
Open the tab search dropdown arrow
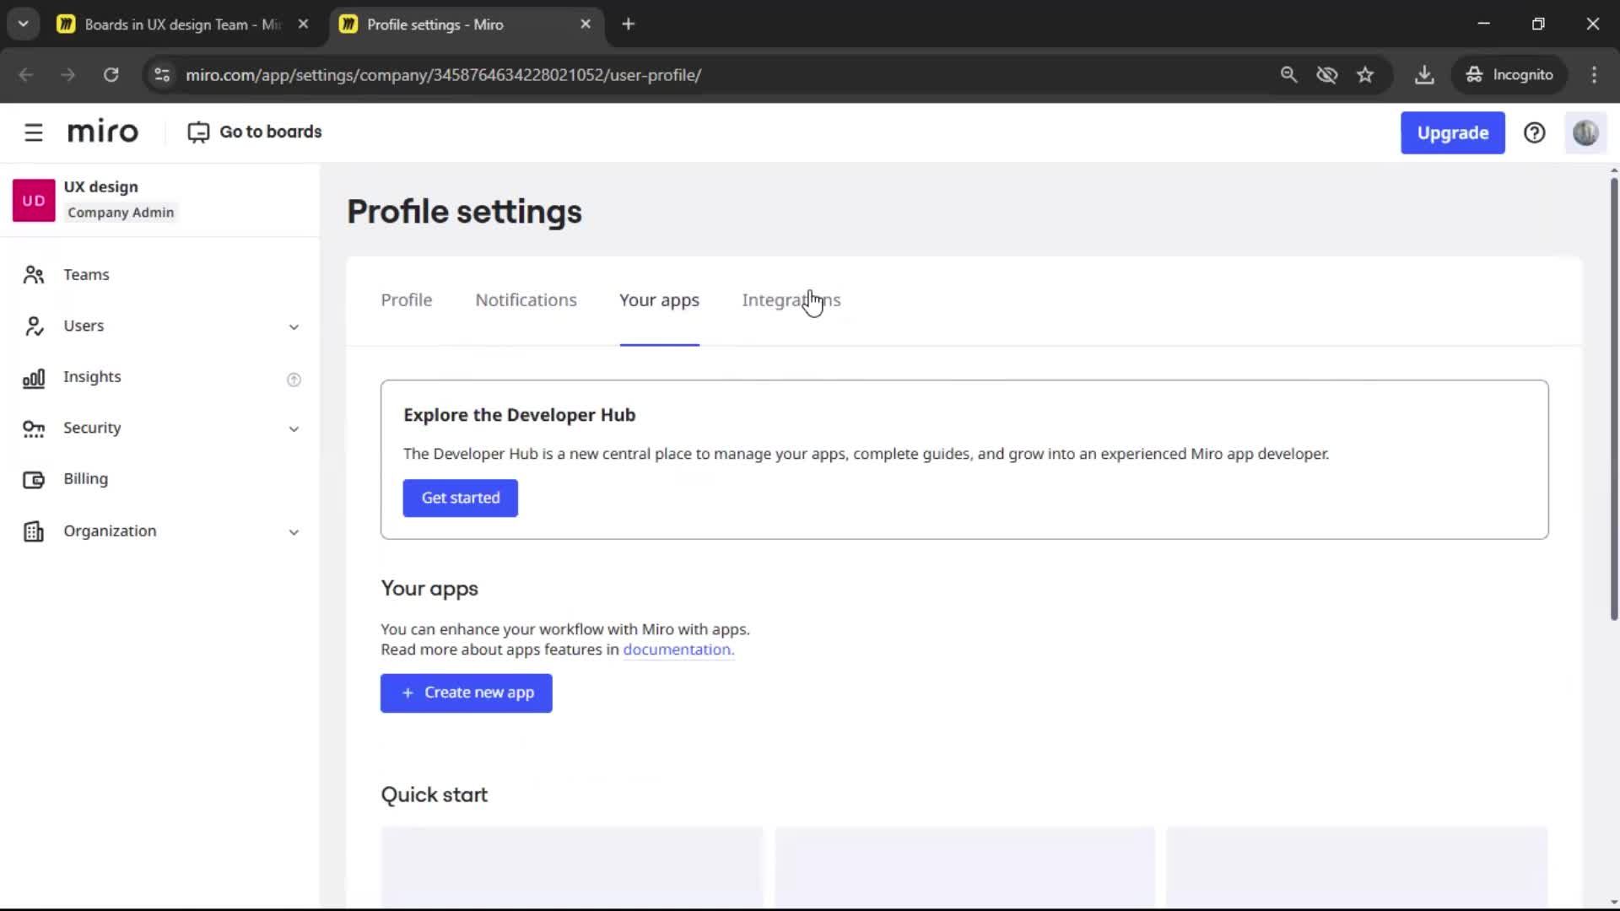coord(24,24)
